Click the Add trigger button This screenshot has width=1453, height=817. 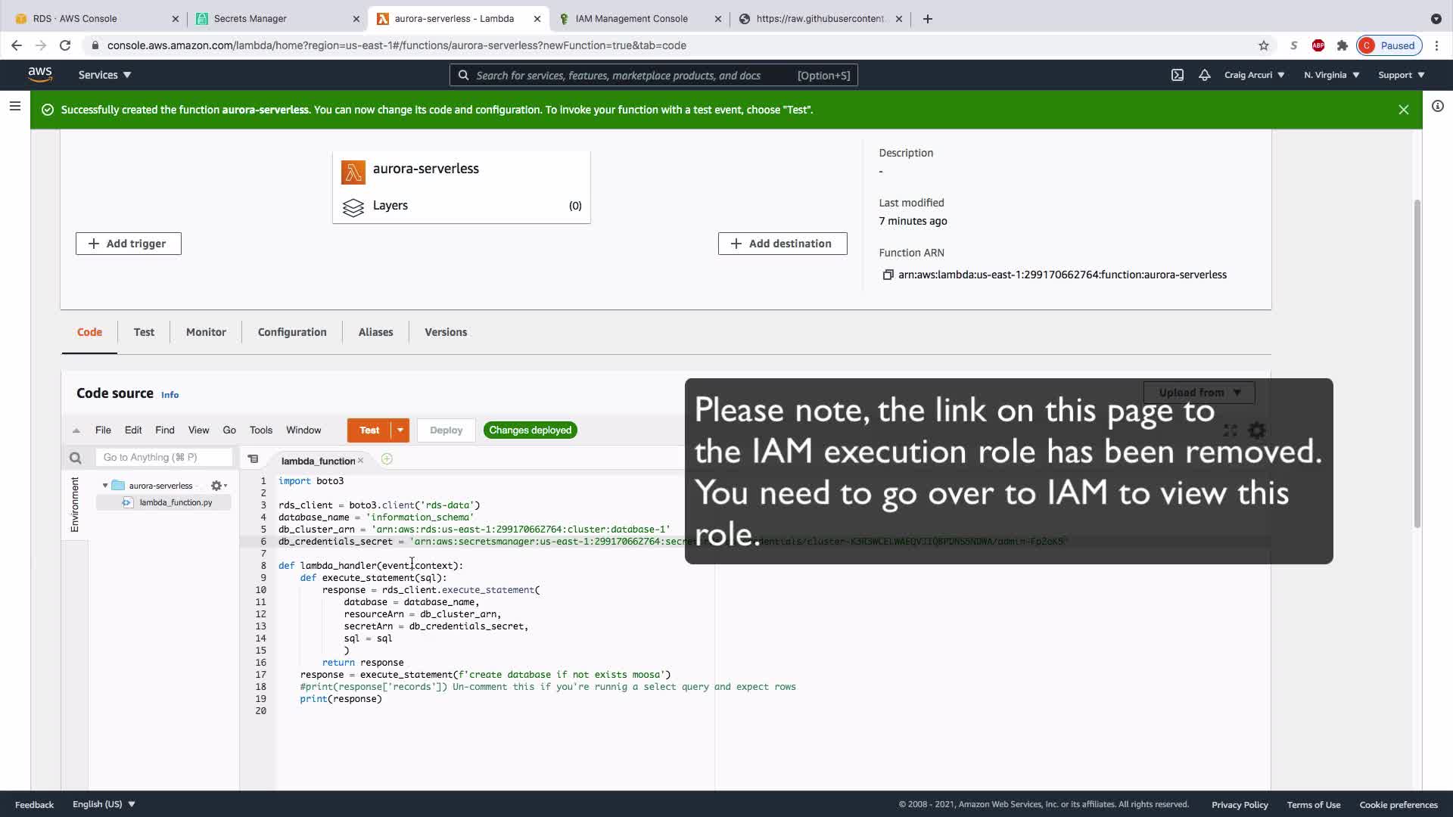point(128,244)
